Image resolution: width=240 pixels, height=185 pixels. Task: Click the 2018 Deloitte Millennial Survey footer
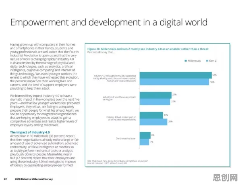[x=34, y=179]
